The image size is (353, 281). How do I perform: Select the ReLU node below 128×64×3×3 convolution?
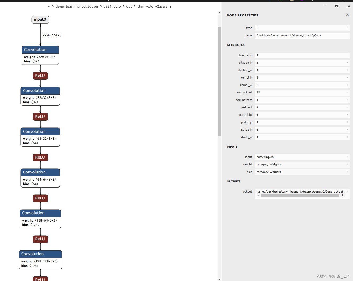(40, 239)
